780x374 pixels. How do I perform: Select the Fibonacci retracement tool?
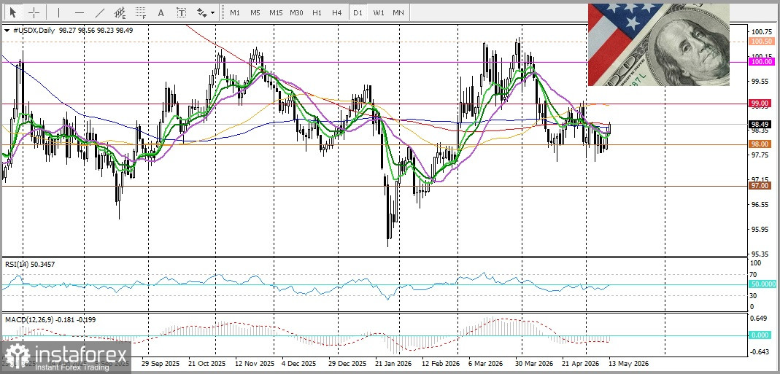[141, 12]
